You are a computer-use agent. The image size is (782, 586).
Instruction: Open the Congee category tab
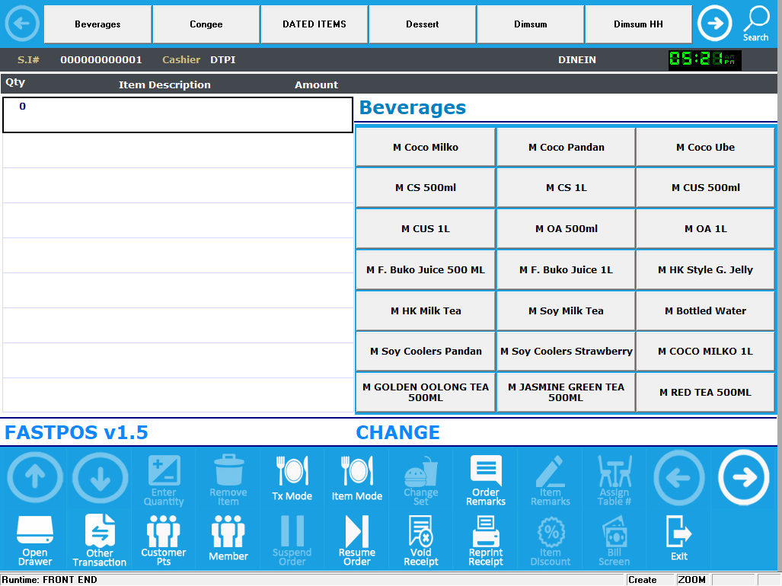click(206, 24)
